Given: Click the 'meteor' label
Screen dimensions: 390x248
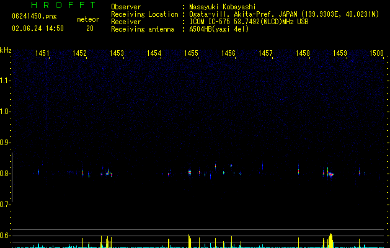Looking at the screenshot, I should 88,19.
